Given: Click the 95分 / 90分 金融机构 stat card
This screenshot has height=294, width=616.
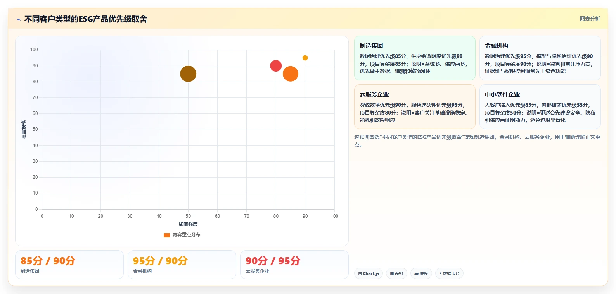Looking at the screenshot, I should coord(182,265).
